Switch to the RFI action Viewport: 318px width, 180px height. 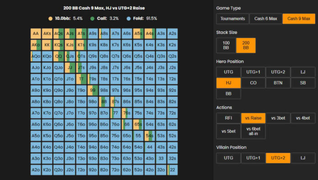[x=228, y=118]
